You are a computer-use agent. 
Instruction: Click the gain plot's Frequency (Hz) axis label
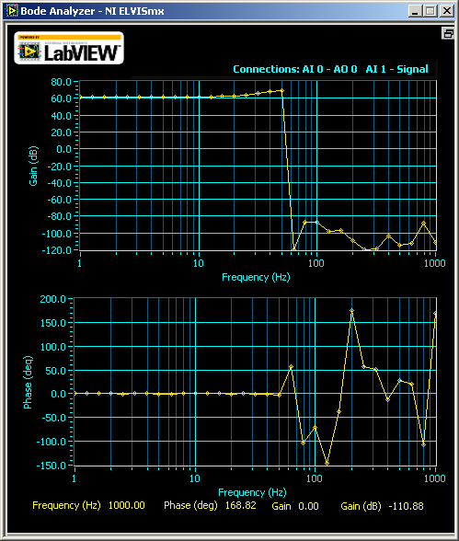[x=256, y=277]
